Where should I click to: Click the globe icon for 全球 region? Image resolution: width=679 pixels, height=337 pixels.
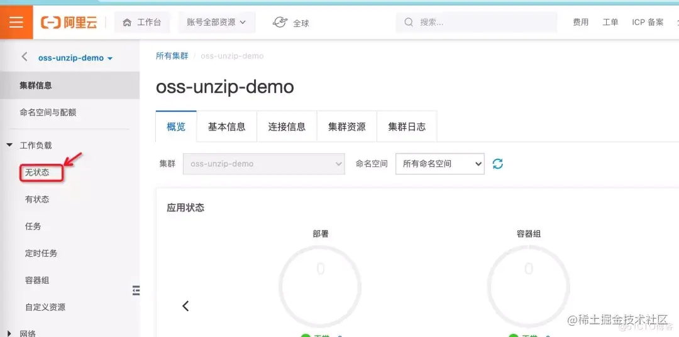click(280, 23)
